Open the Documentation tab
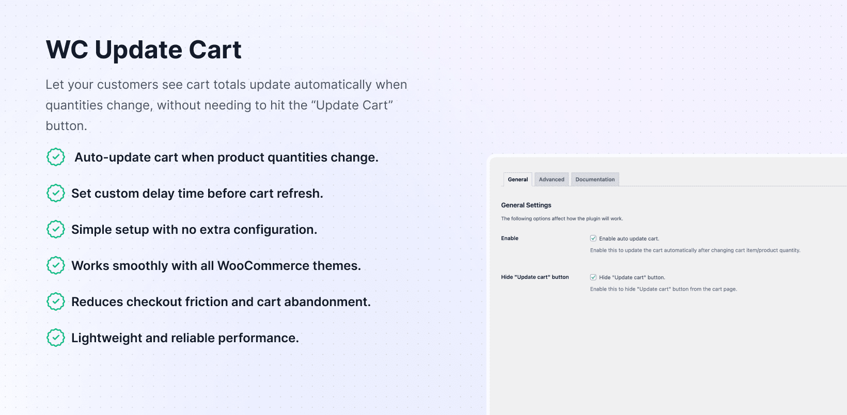847x415 pixels. click(x=595, y=180)
